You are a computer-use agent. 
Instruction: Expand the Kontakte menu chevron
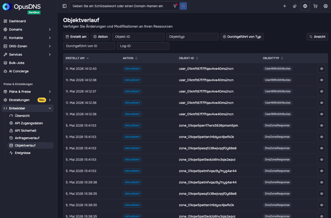pyautogui.click(x=50, y=38)
